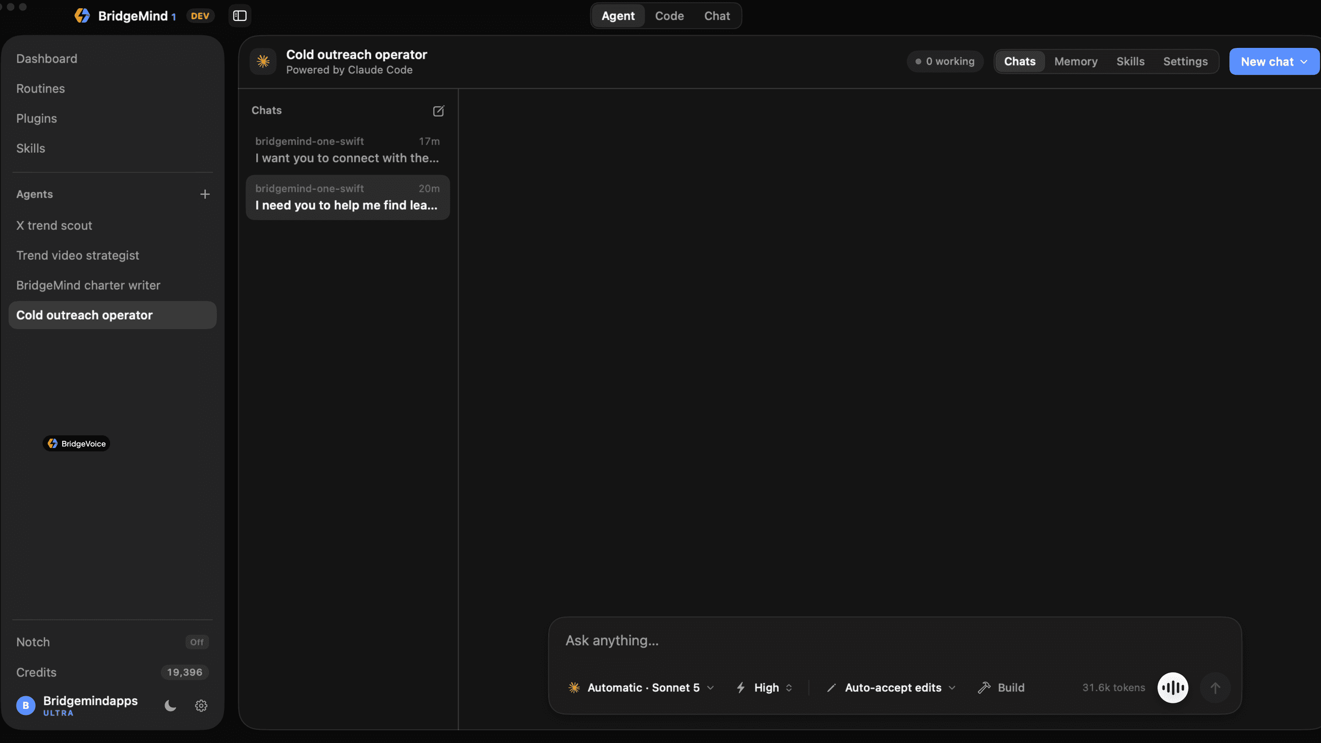Click the Bridgemindapps avatar icon
Image resolution: width=1321 pixels, height=743 pixels.
coord(25,706)
